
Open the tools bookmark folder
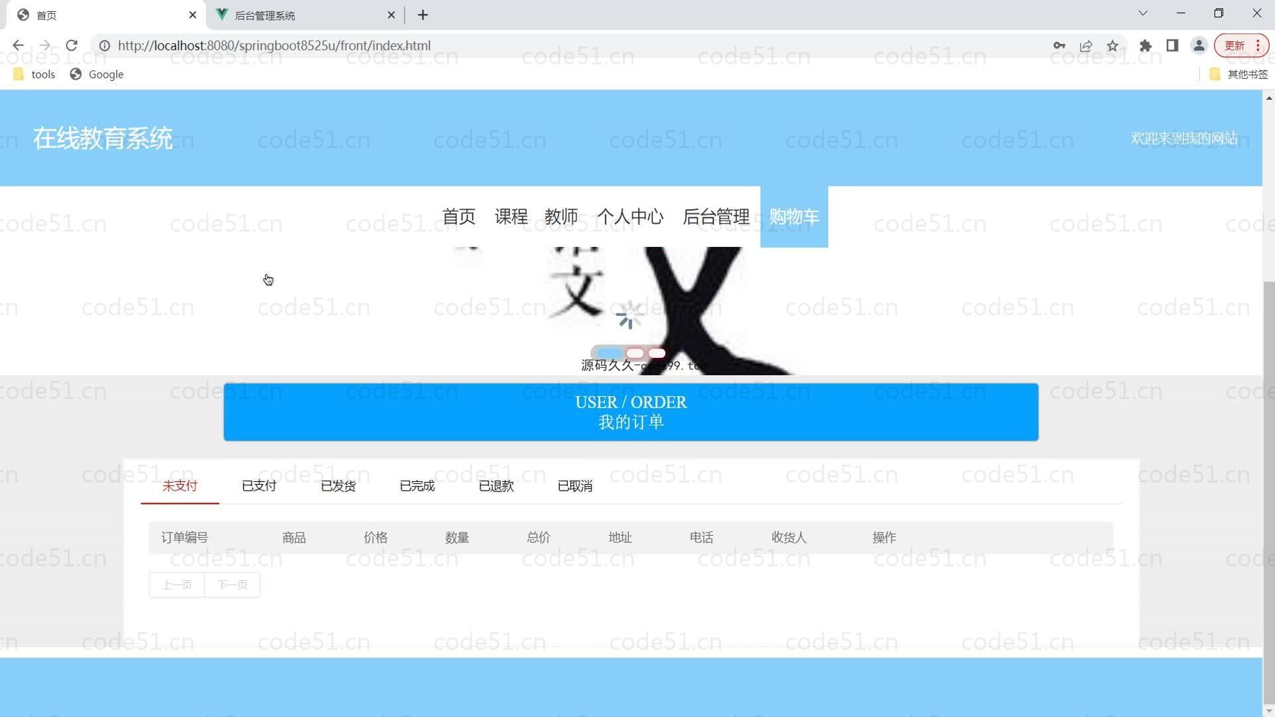click(35, 74)
